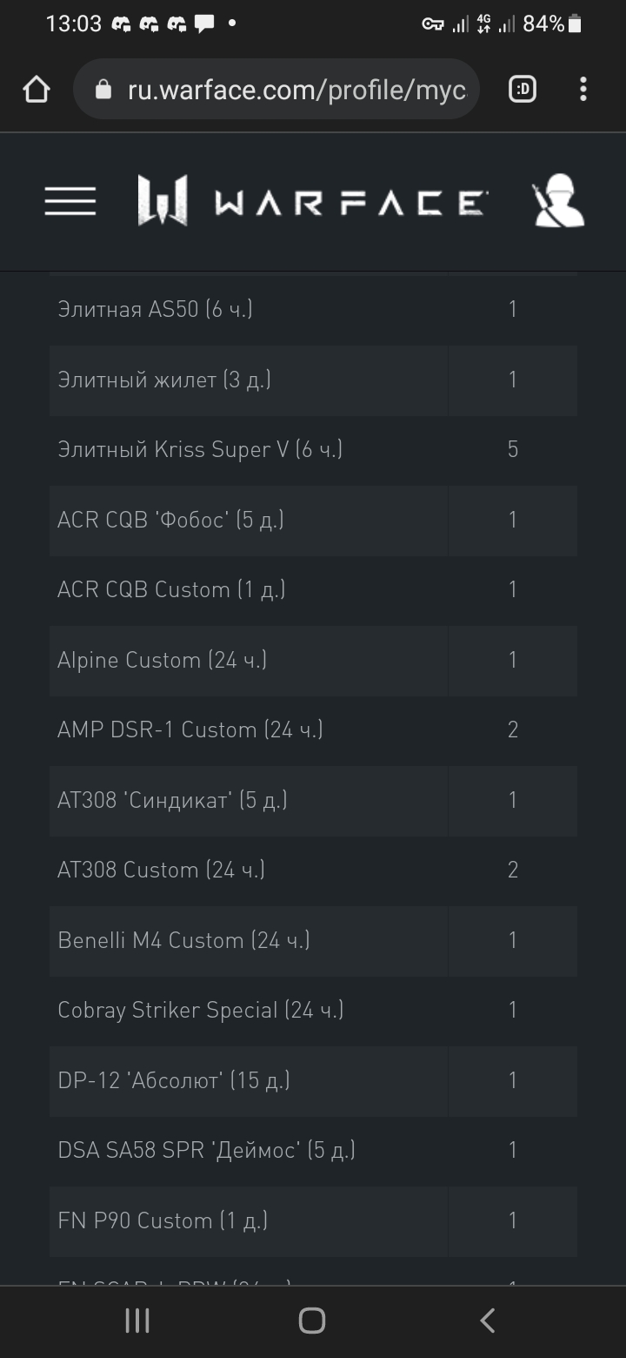Open browser three-dot menu
Image resolution: width=626 pixels, height=1358 pixels.
(x=583, y=89)
